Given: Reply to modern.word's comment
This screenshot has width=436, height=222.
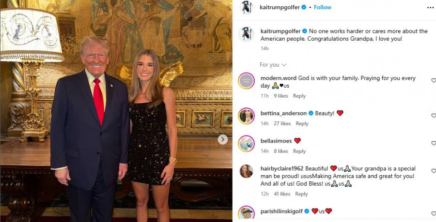Looking at the screenshot, I should click(299, 96).
